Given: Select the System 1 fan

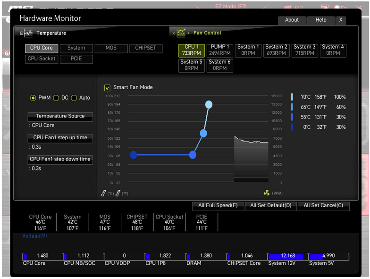Looking at the screenshot, I should coord(248,50).
